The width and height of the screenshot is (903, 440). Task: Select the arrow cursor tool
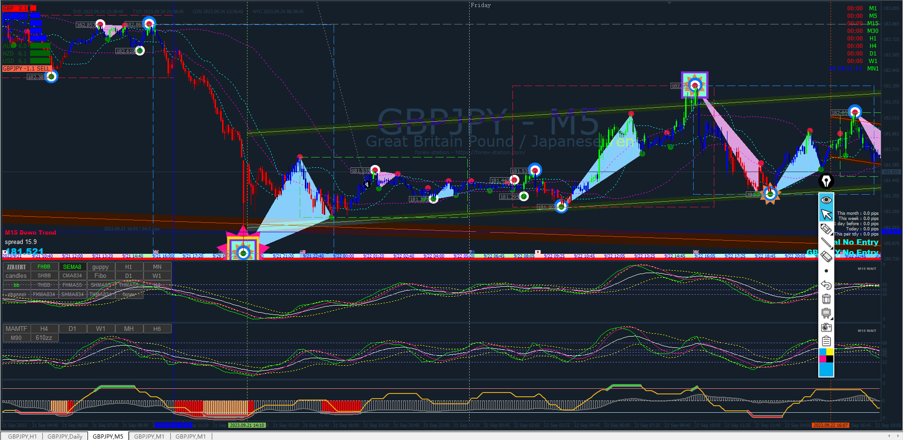(826, 215)
